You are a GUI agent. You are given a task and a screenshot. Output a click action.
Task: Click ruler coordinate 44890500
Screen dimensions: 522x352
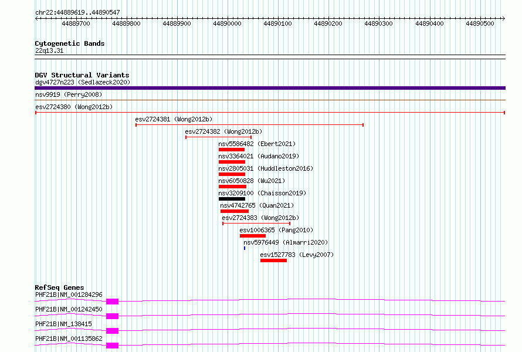(480, 23)
